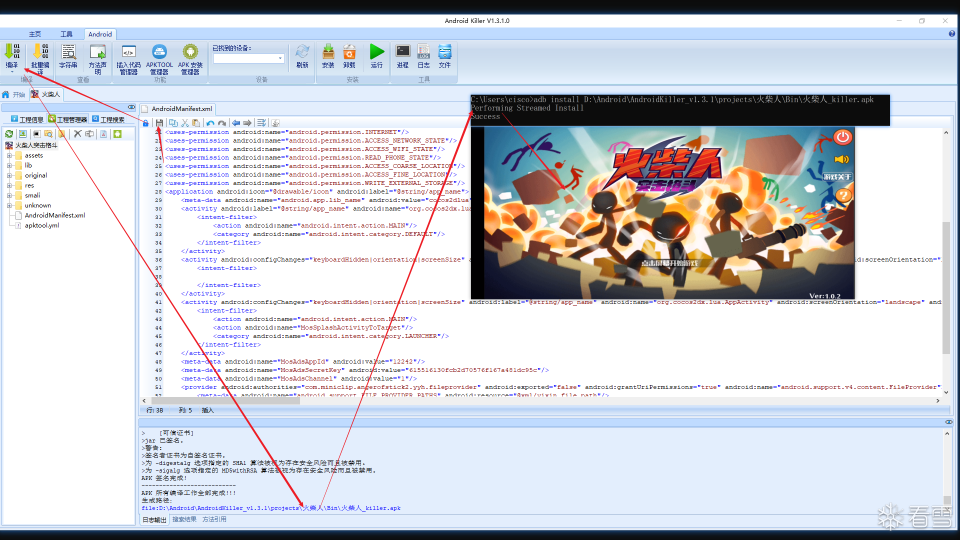
Task: Click the green Android icon in project toolbar
Action: (x=117, y=133)
